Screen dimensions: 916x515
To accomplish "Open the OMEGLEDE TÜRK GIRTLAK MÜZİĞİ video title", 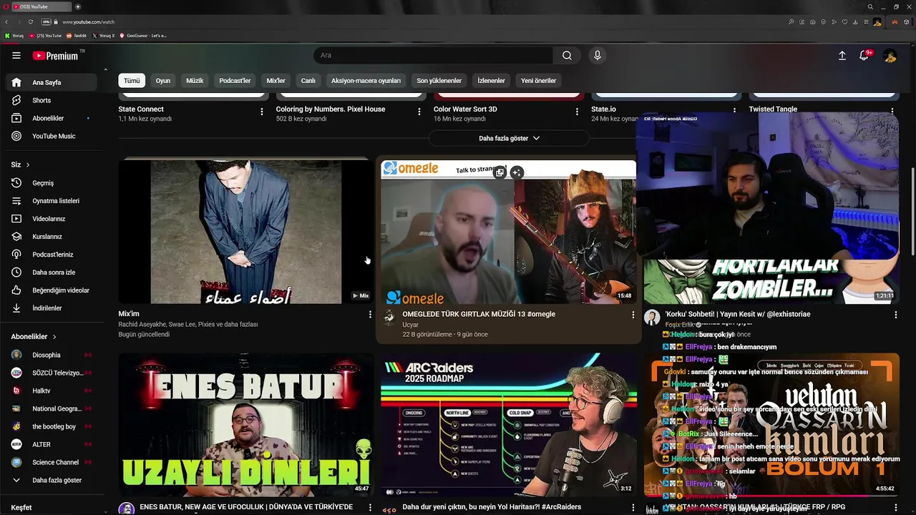I will [479, 314].
